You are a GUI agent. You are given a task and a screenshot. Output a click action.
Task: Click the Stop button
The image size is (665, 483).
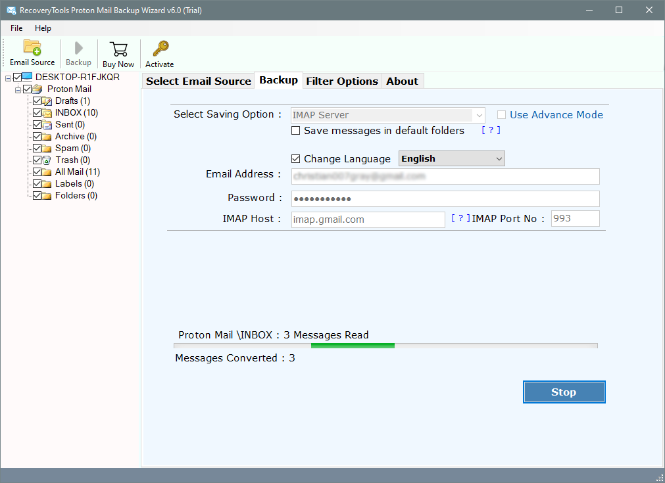(x=564, y=392)
